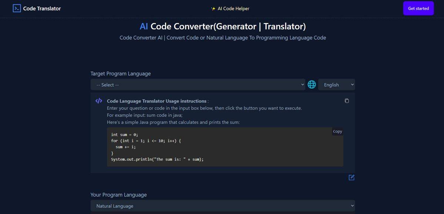Expand the chevron on the Natural Language selector
444x214 pixels.
pyautogui.click(x=351, y=205)
